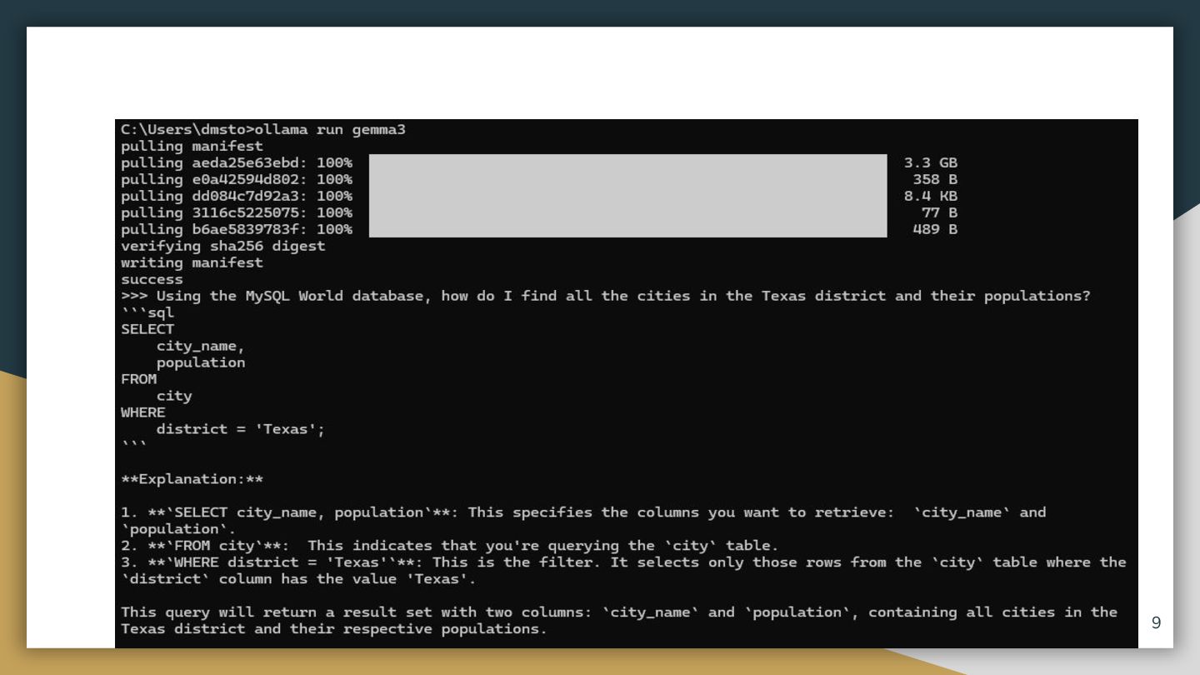
Task: Click the '489 B' download size
Action: (x=935, y=230)
